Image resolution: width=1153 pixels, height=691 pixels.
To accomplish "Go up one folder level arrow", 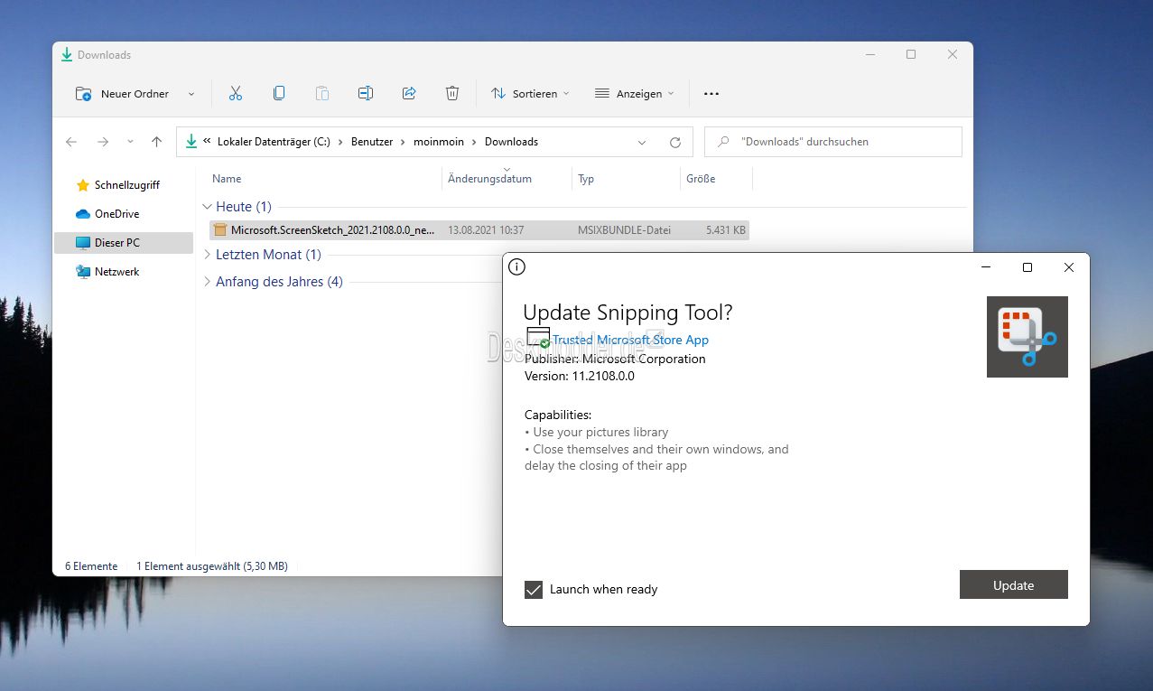I will click(157, 142).
